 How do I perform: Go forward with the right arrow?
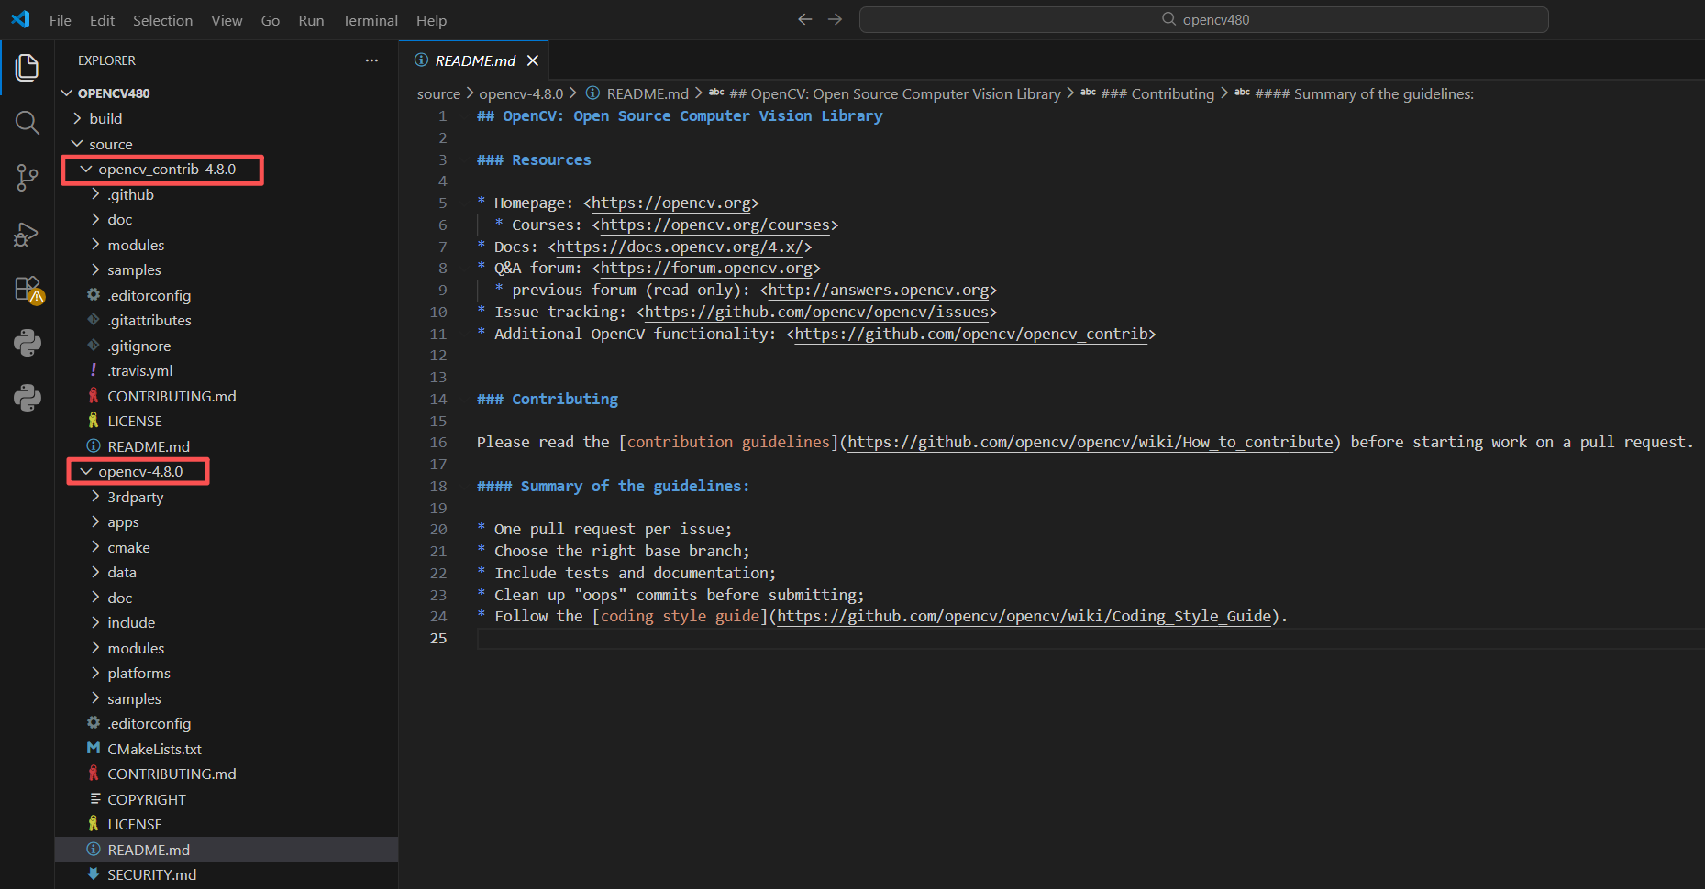tap(835, 19)
